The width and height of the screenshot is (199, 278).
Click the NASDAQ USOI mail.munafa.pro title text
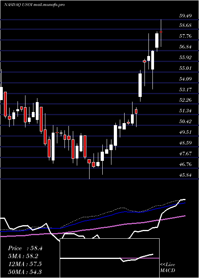click(34, 5)
